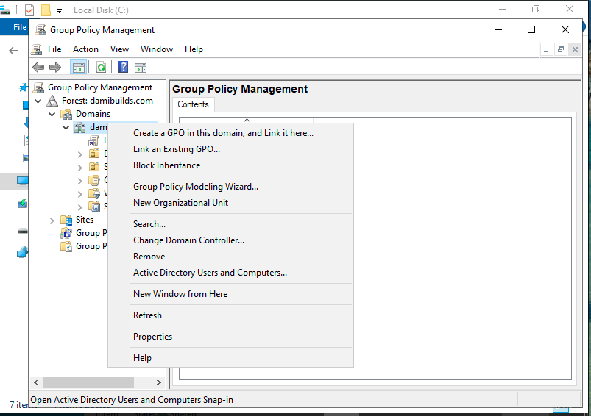Image resolution: width=591 pixels, height=416 pixels.
Task: Choose New Organizational Unit
Action: pyautogui.click(x=180, y=203)
